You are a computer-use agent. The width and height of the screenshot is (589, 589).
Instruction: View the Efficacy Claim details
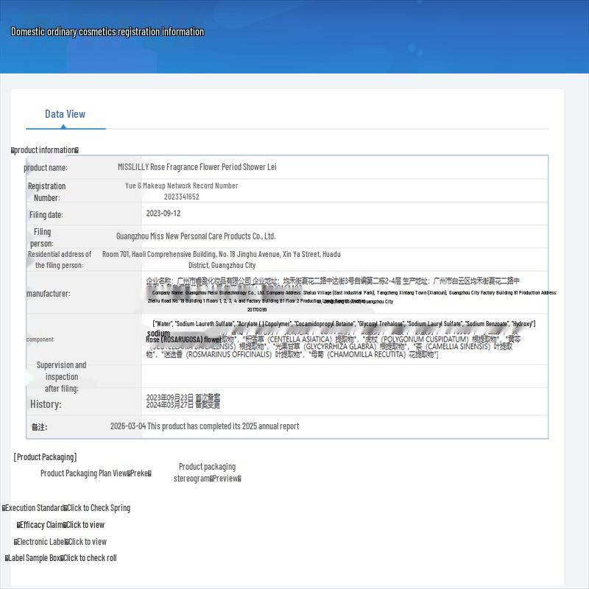[60, 525]
